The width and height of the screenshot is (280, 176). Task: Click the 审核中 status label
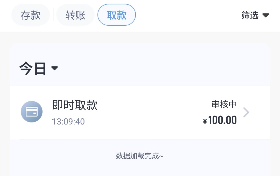pyautogui.click(x=225, y=105)
